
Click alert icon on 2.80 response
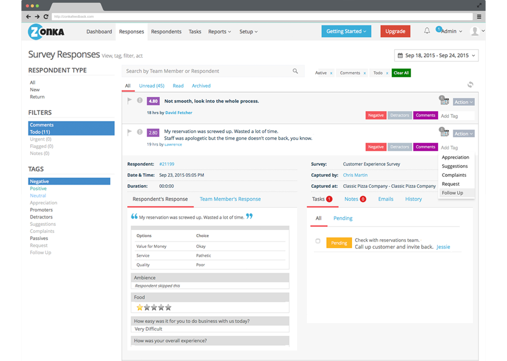click(140, 132)
